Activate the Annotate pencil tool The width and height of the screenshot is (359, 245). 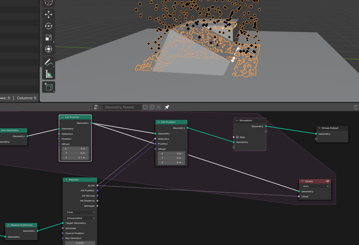coord(49,62)
